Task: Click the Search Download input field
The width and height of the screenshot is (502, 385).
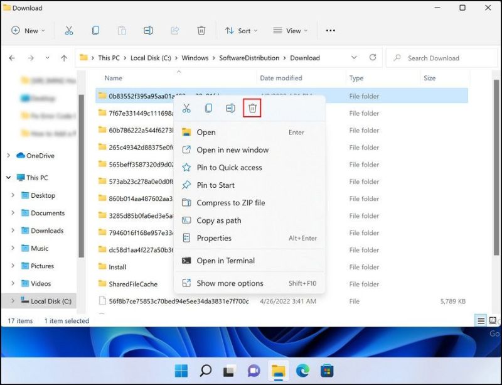Action: pos(439,58)
